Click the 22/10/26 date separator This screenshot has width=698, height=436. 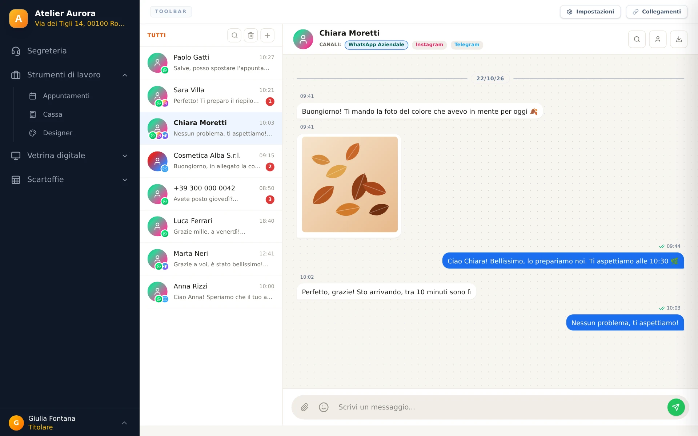coord(490,78)
